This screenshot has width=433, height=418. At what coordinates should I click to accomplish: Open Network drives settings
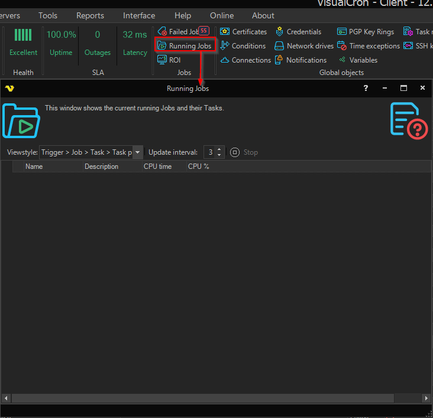pyautogui.click(x=304, y=46)
